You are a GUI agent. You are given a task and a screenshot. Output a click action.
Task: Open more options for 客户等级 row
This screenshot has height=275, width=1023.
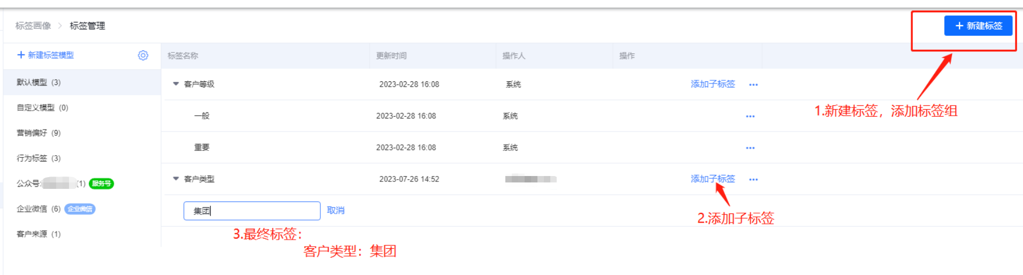tap(753, 85)
